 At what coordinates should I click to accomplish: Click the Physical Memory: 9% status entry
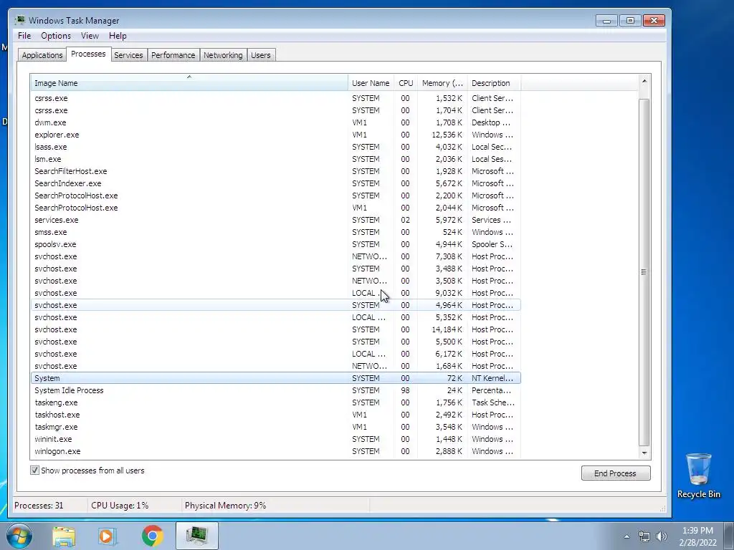(x=225, y=505)
